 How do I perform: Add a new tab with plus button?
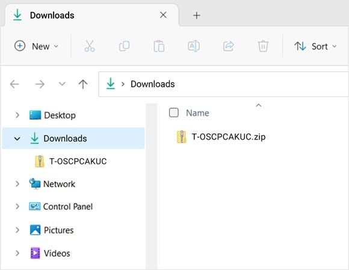pyautogui.click(x=197, y=16)
